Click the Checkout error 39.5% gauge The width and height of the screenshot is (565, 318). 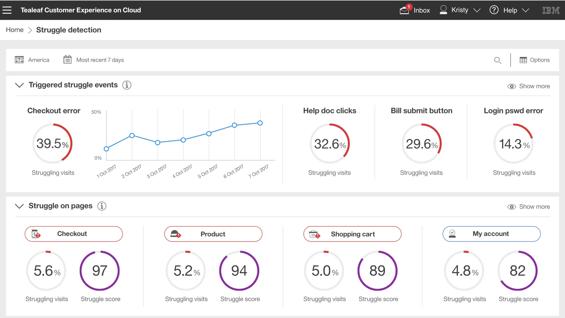pos(52,144)
